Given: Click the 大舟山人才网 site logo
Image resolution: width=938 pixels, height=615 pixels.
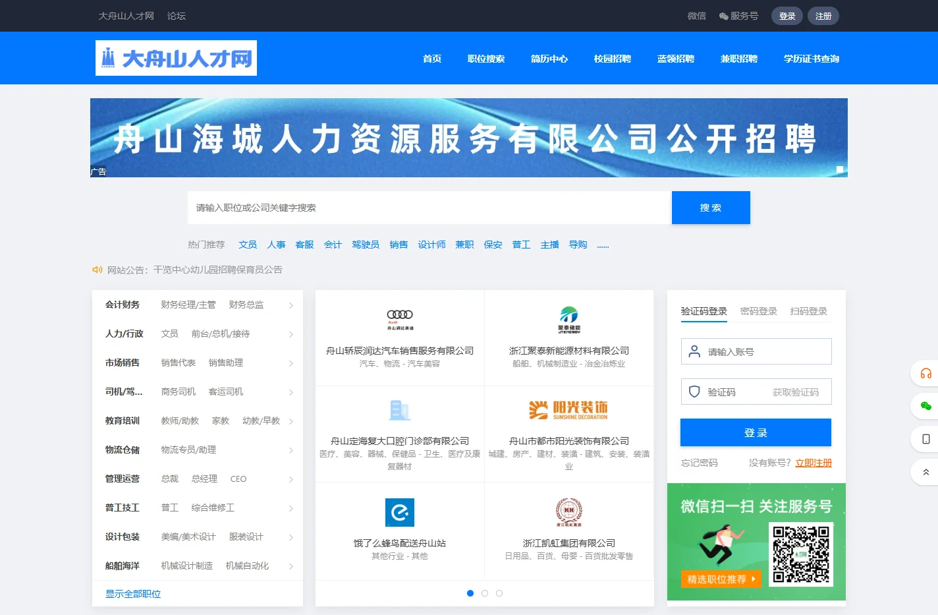Looking at the screenshot, I should 176,58.
